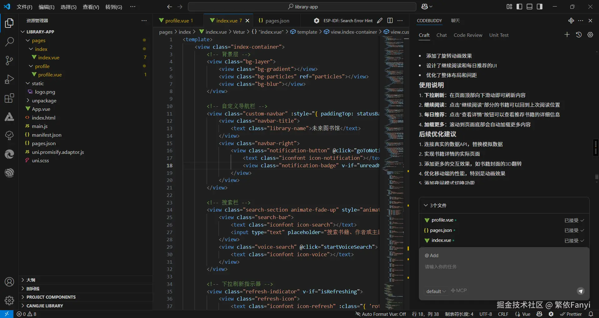Toggle bottom panel visibility
The width and height of the screenshot is (599, 318).
529,7
